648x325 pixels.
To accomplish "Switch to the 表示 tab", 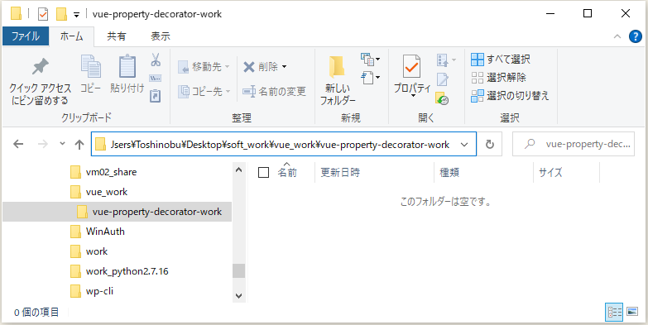I will point(161,36).
